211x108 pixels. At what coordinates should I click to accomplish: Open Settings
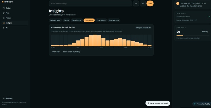9,98
